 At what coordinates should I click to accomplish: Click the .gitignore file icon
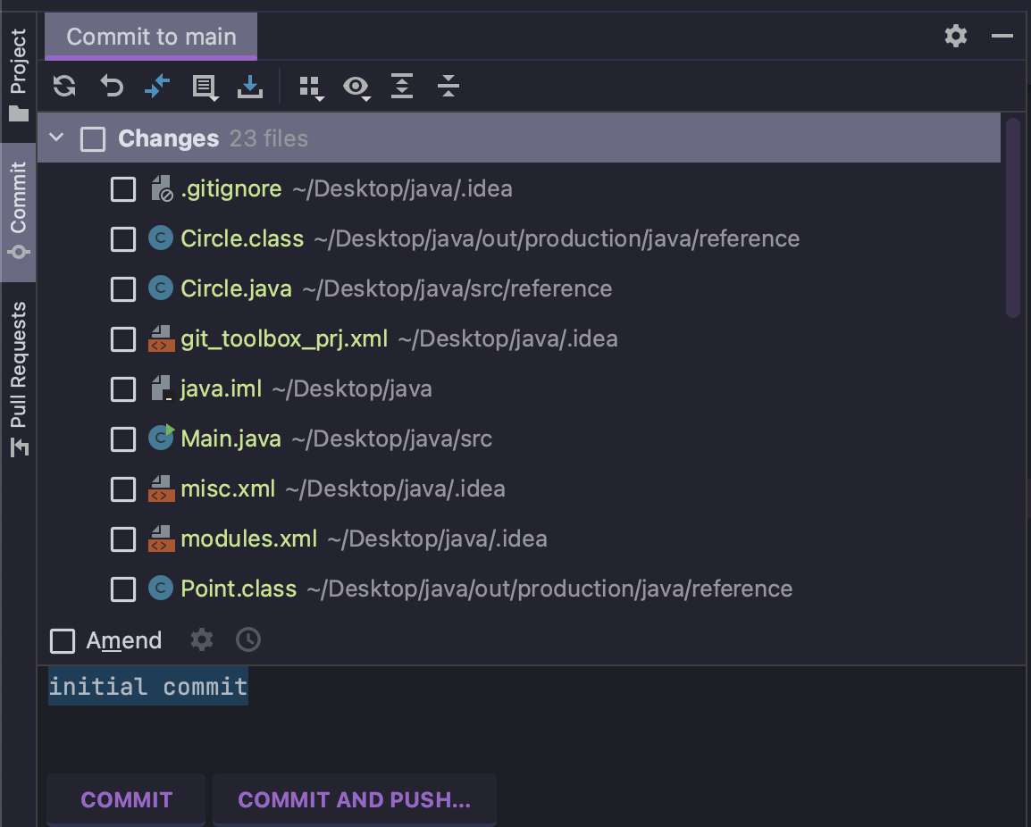pos(161,188)
